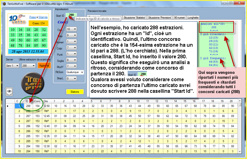Expand the StepL dropdown
Screen dimensions: 247x159
coord(71,78)
